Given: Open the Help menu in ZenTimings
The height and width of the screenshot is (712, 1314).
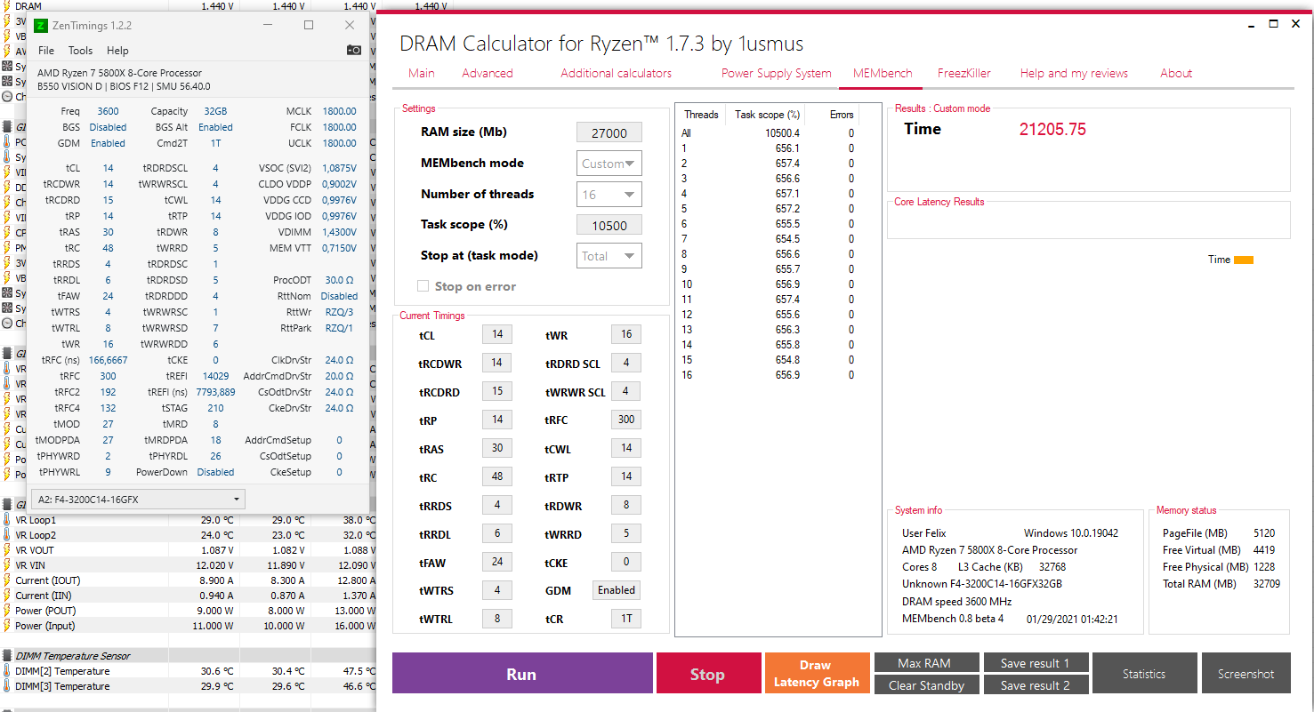Looking at the screenshot, I should pos(117,51).
